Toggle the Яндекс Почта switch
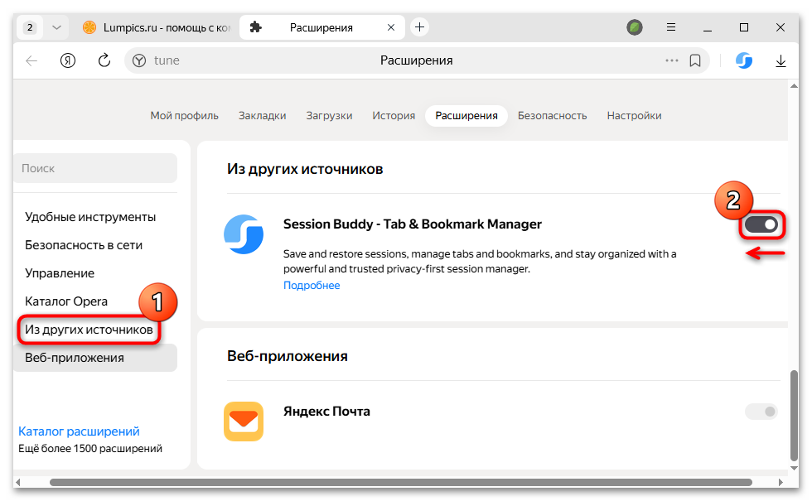 pos(761,412)
